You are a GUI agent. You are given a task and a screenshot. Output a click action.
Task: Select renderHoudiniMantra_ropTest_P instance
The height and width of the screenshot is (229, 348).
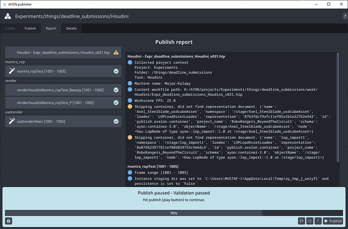(63, 103)
